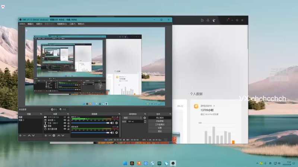Image resolution: width=298 pixels, height=167 pixels.
Task: Increase transition duration with up arrow
Action: click(145, 121)
